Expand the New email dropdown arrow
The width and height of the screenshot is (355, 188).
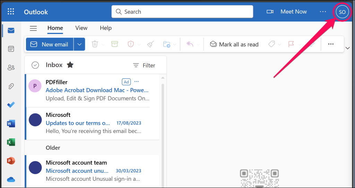(x=79, y=44)
